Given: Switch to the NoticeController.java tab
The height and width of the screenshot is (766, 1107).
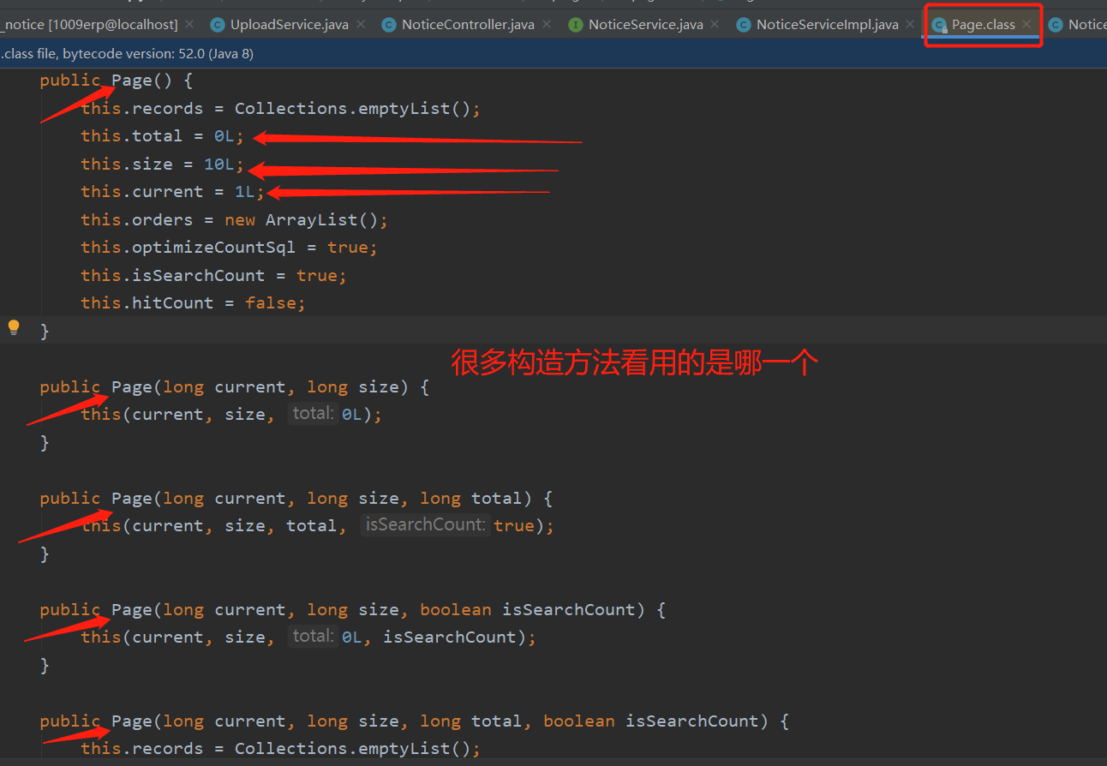Looking at the screenshot, I should pos(468,25).
